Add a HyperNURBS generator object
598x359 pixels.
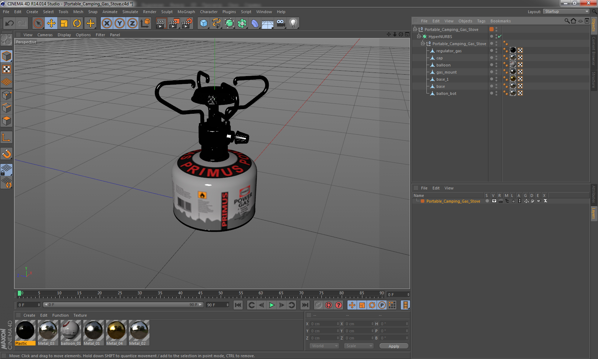point(229,23)
